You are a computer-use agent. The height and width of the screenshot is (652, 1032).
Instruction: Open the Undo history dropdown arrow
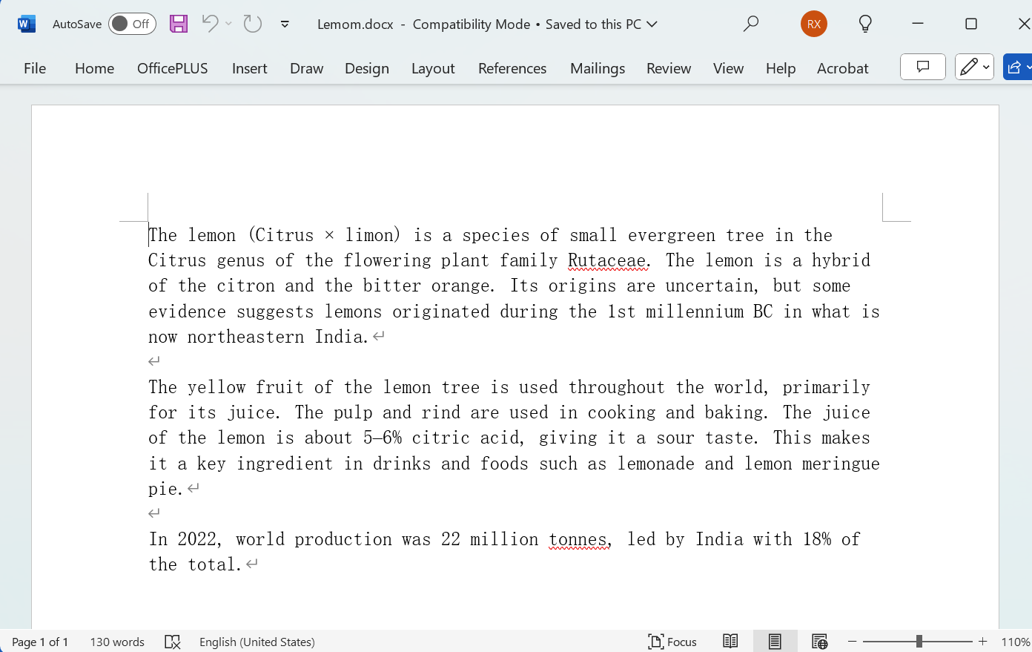pos(227,24)
